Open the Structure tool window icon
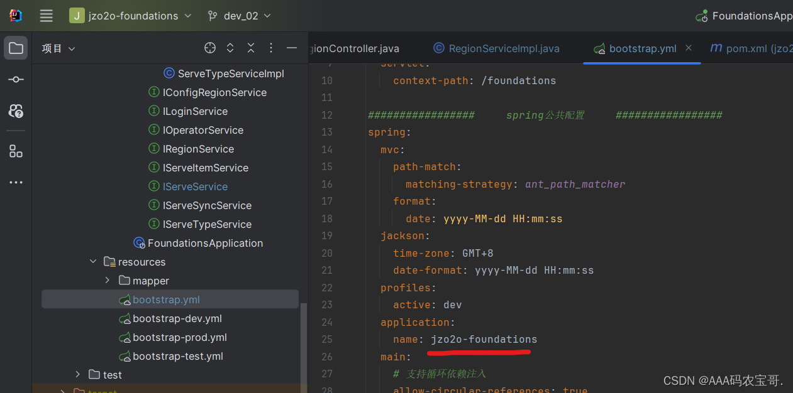This screenshot has height=393, width=793. (x=16, y=151)
